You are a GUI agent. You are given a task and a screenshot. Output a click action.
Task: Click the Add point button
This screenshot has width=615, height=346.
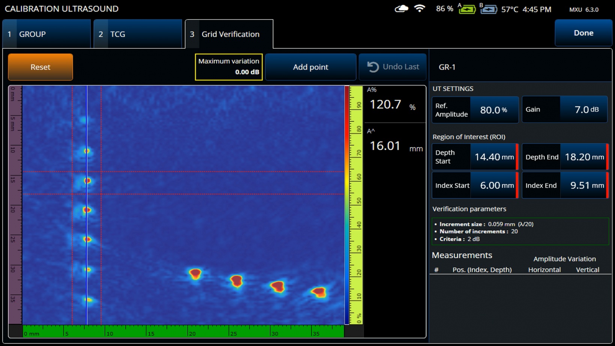pyautogui.click(x=310, y=67)
